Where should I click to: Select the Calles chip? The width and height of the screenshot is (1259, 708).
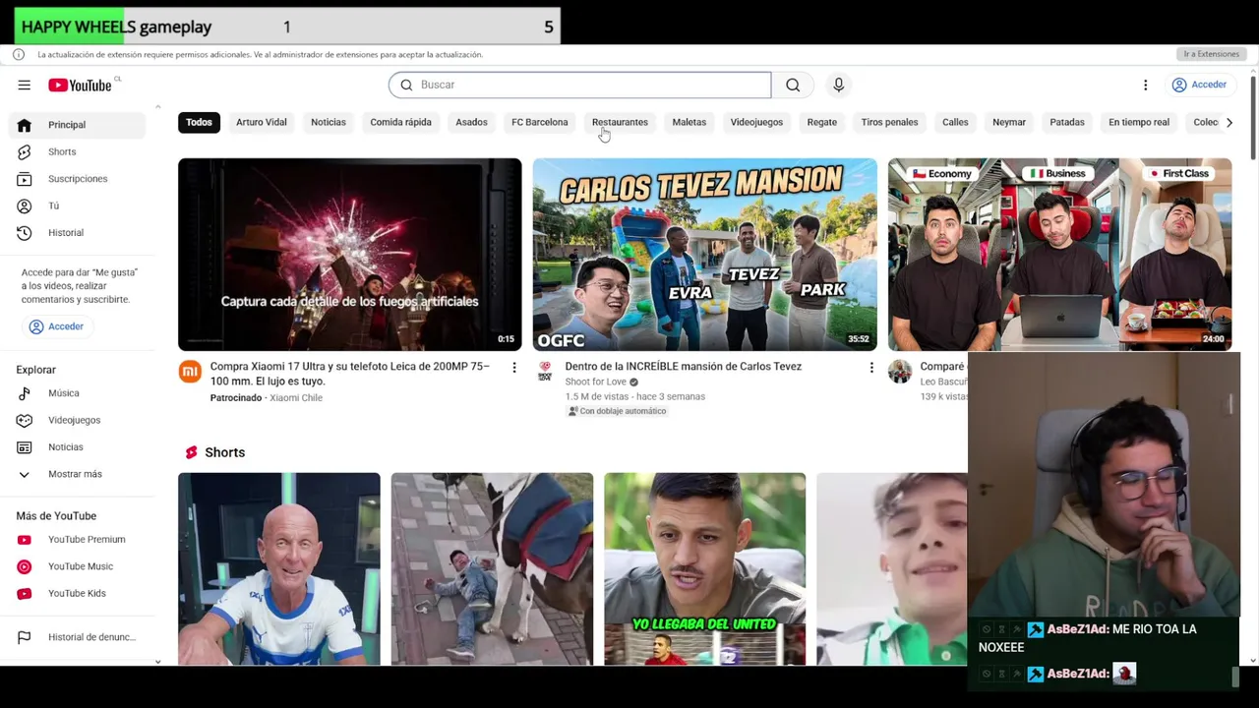tap(955, 122)
